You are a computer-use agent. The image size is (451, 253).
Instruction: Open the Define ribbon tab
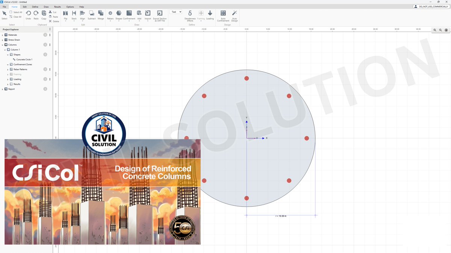coord(35,7)
